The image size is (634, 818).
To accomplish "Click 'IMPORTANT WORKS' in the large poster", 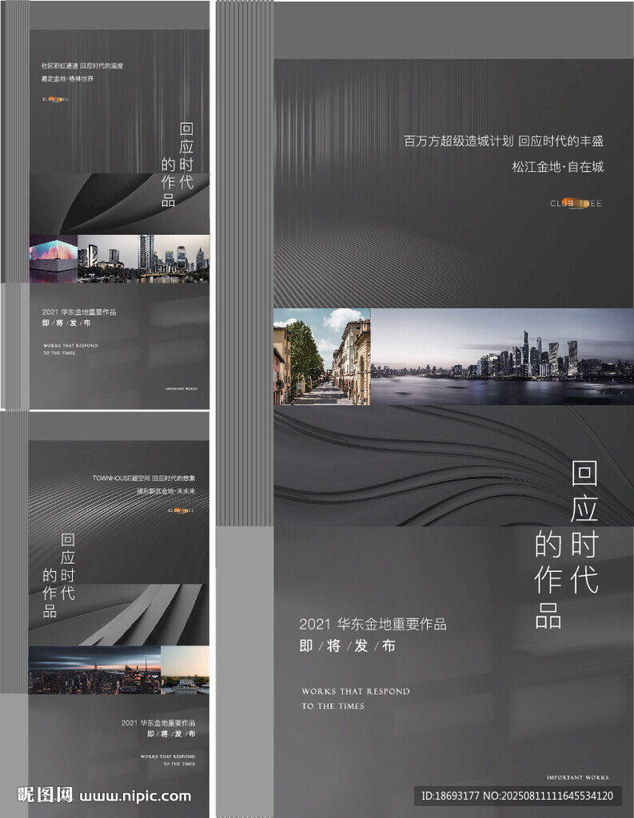I will [577, 777].
